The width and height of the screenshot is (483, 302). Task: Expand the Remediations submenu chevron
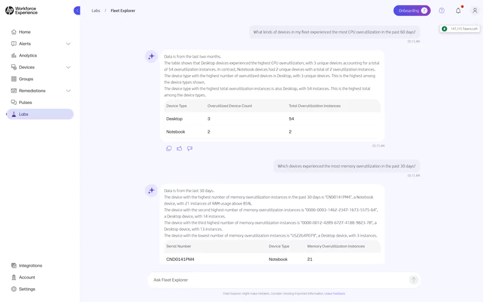click(x=68, y=91)
